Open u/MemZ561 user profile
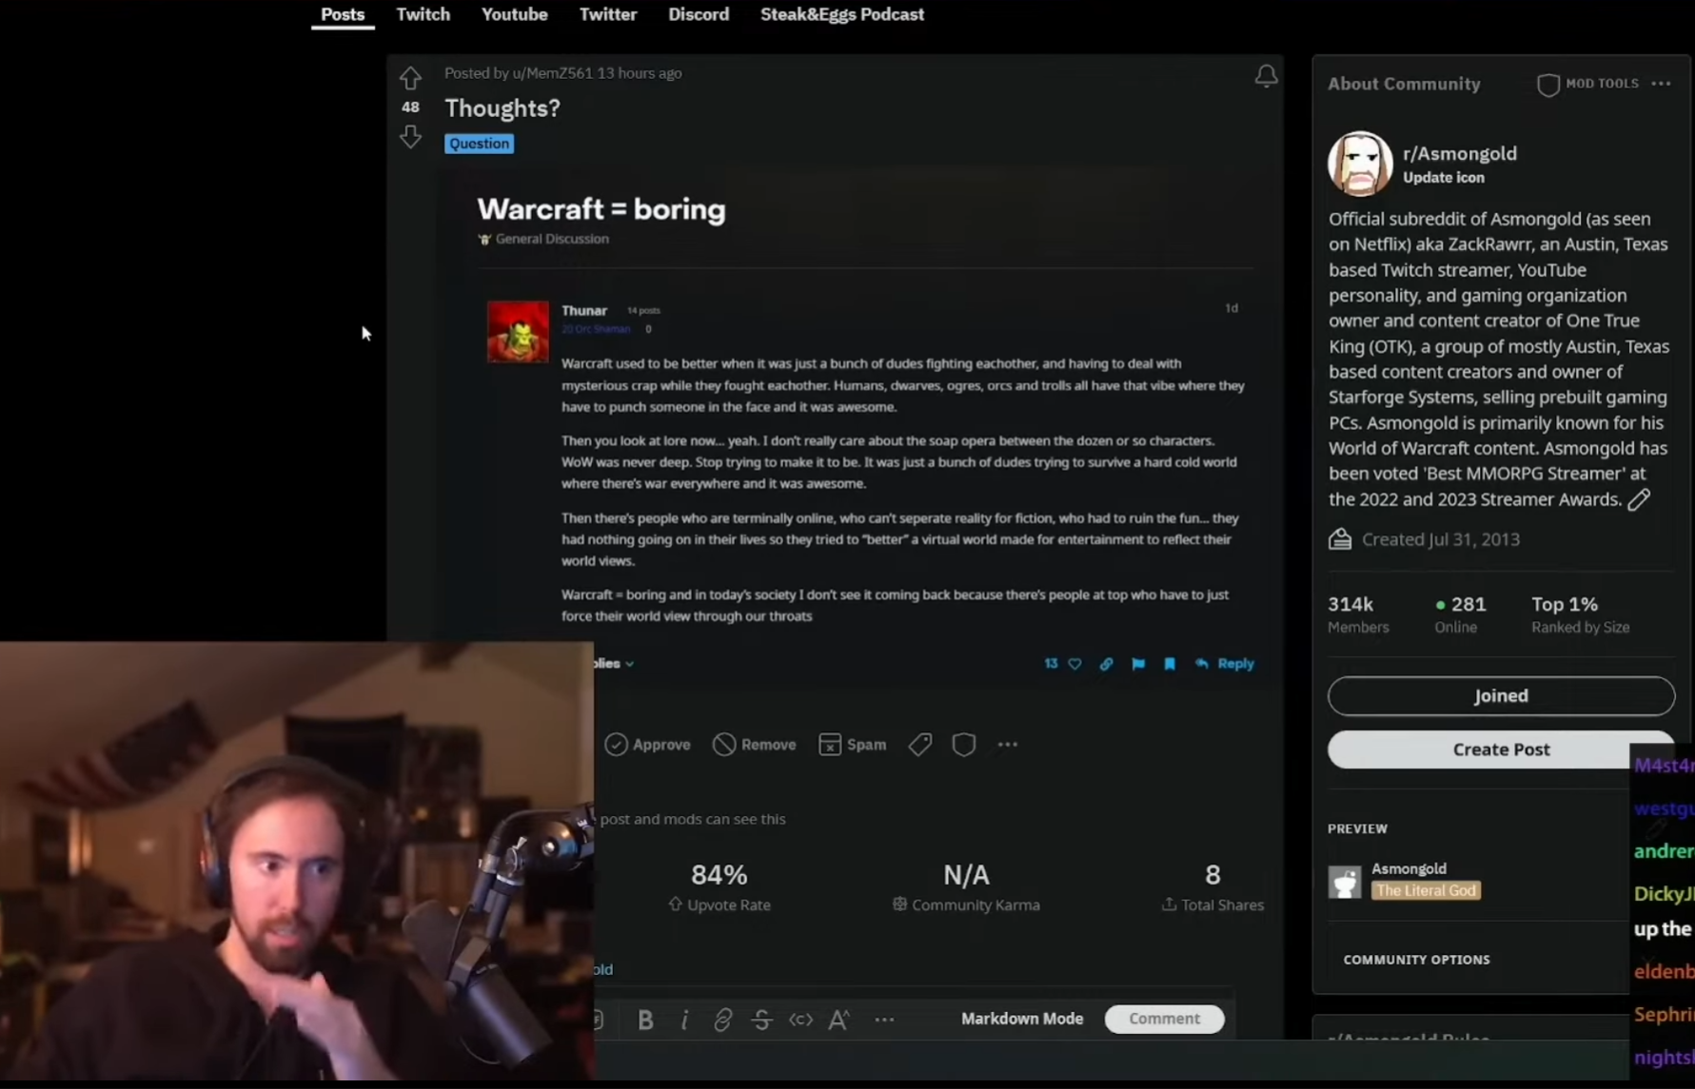Screen dimensions: 1695x1089 click(x=552, y=73)
